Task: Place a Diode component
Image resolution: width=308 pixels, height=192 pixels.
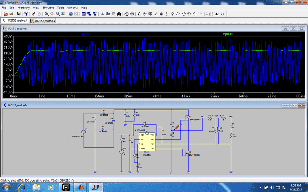Action: tap(172, 14)
